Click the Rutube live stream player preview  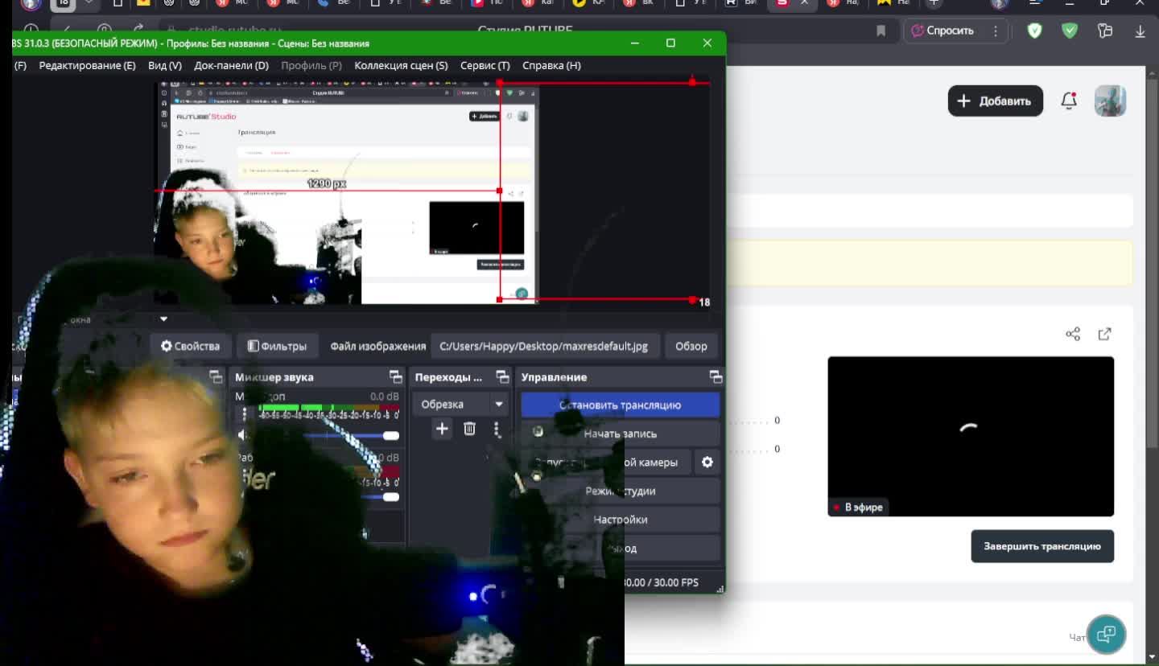point(971,436)
